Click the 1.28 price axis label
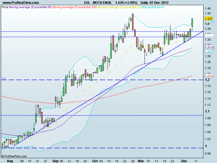The image size is (217, 163). 208,56
